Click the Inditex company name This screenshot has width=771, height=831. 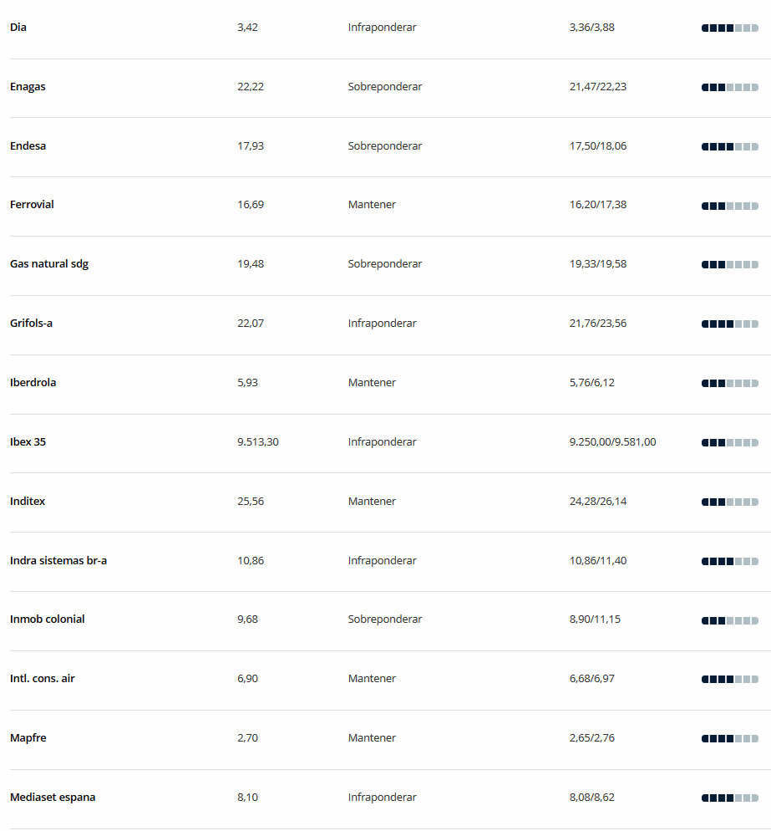tap(28, 502)
